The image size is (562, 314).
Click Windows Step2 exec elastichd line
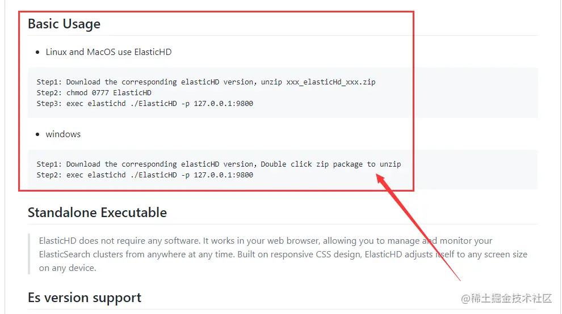point(145,175)
